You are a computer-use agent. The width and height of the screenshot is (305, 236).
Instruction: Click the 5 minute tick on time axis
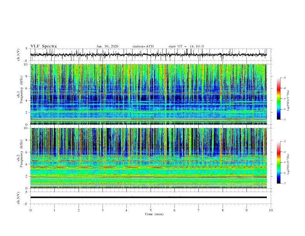[x=151, y=210]
